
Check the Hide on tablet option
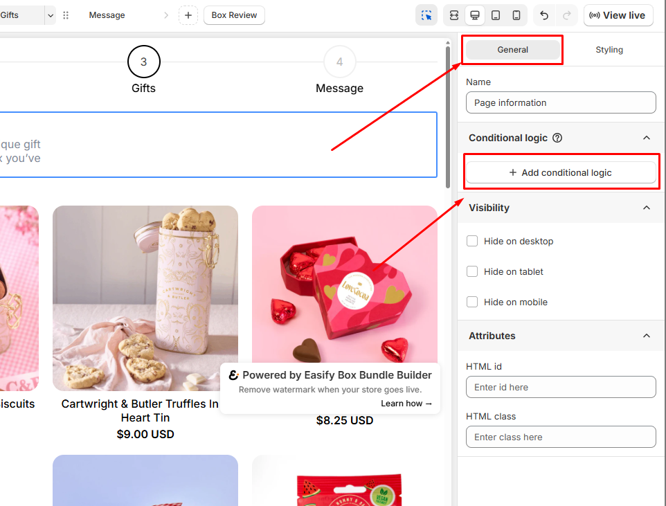[x=472, y=271]
